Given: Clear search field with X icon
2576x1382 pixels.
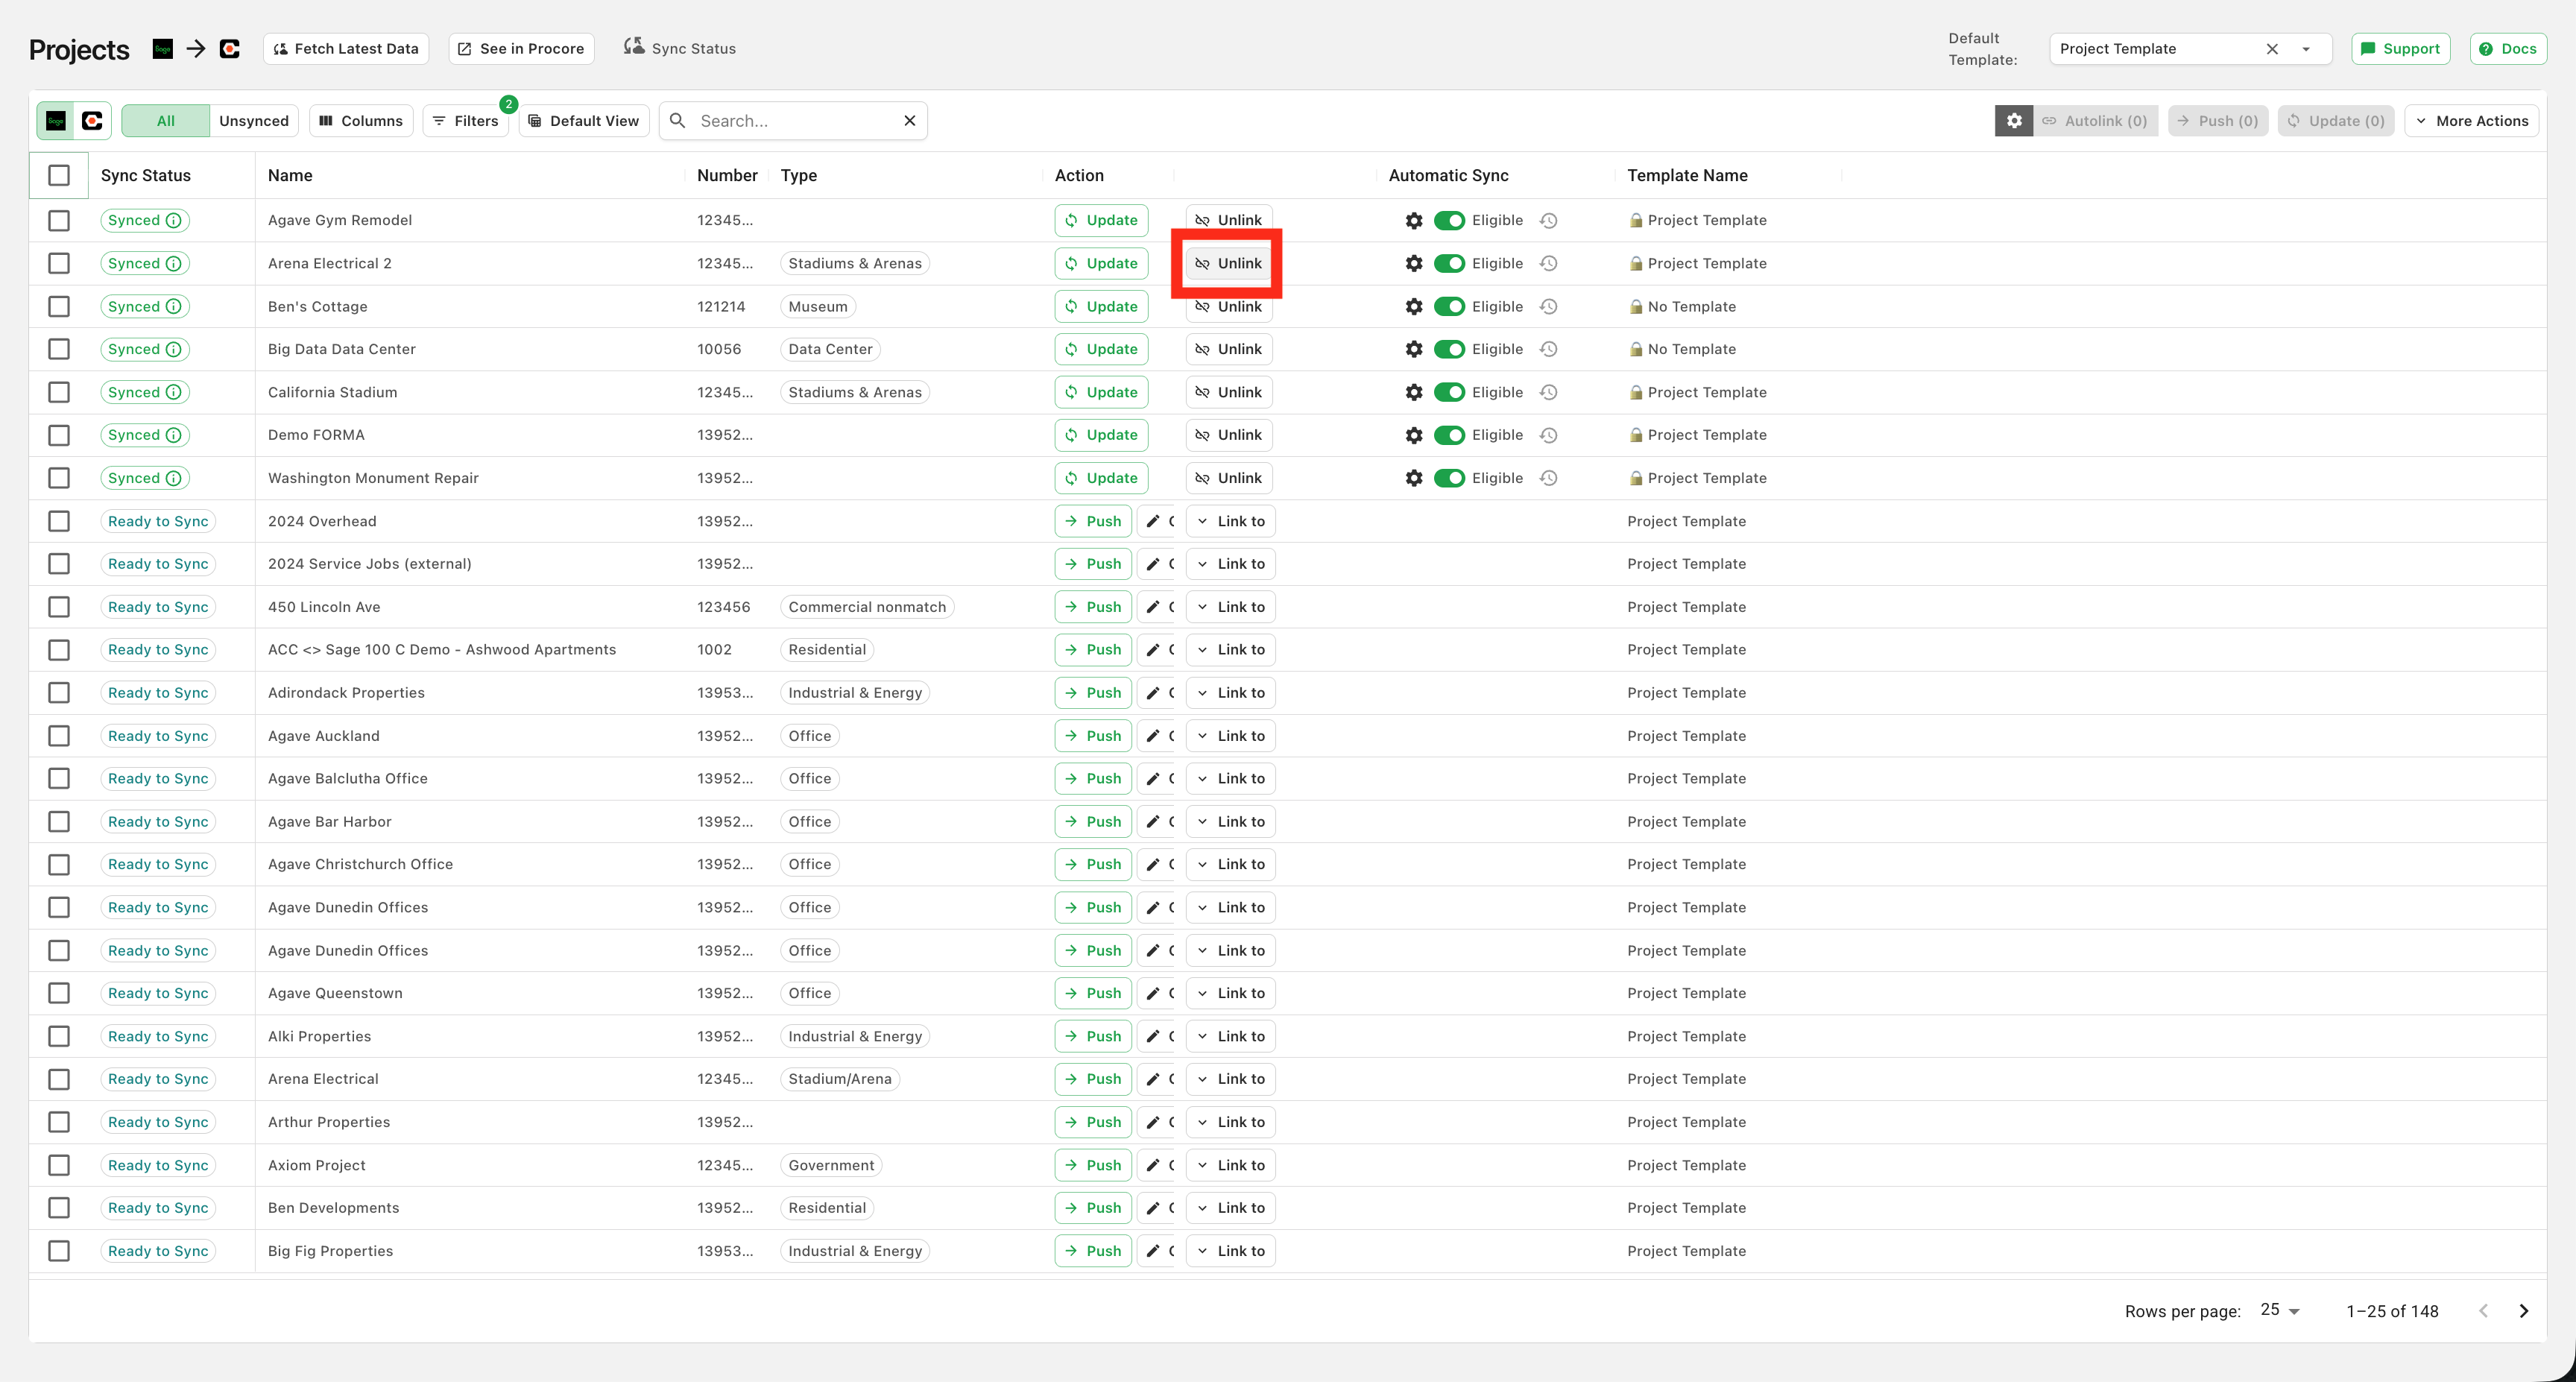Looking at the screenshot, I should point(909,120).
